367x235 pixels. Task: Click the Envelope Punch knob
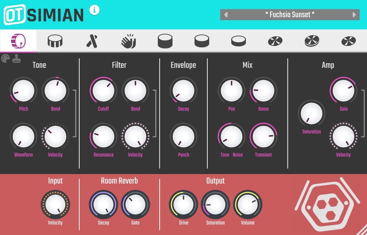183,137
